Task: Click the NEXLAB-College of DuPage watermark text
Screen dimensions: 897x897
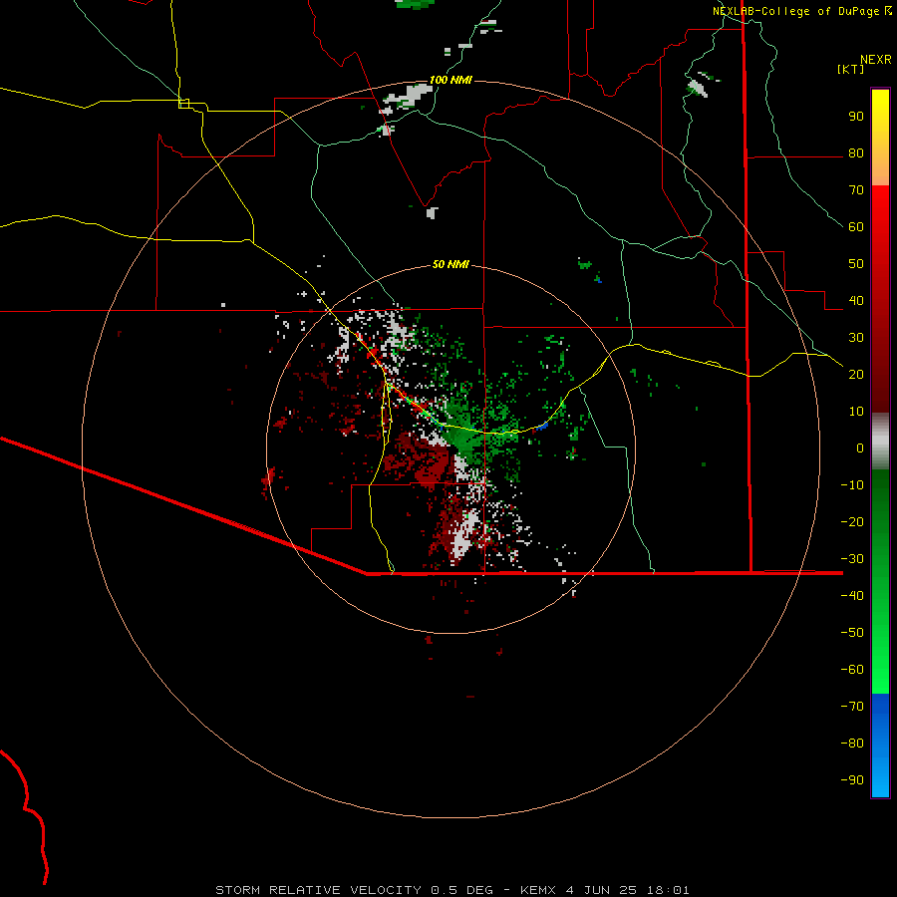Action: 801,11
